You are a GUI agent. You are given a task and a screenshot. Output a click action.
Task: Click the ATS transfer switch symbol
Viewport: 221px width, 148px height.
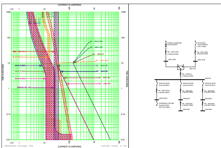tap(181, 68)
